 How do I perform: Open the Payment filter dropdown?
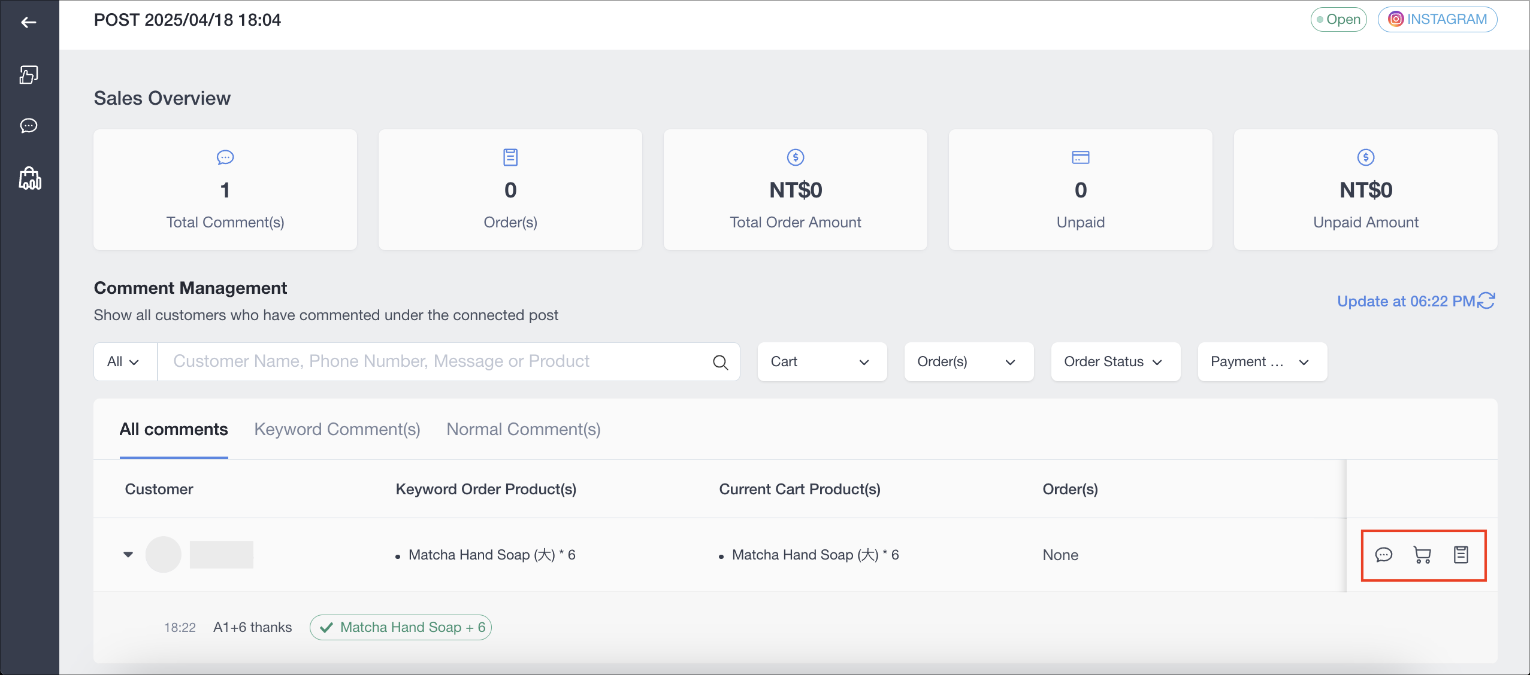[x=1262, y=361]
